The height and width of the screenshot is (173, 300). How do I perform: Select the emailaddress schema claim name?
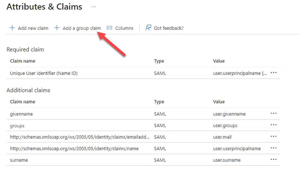[80, 137]
